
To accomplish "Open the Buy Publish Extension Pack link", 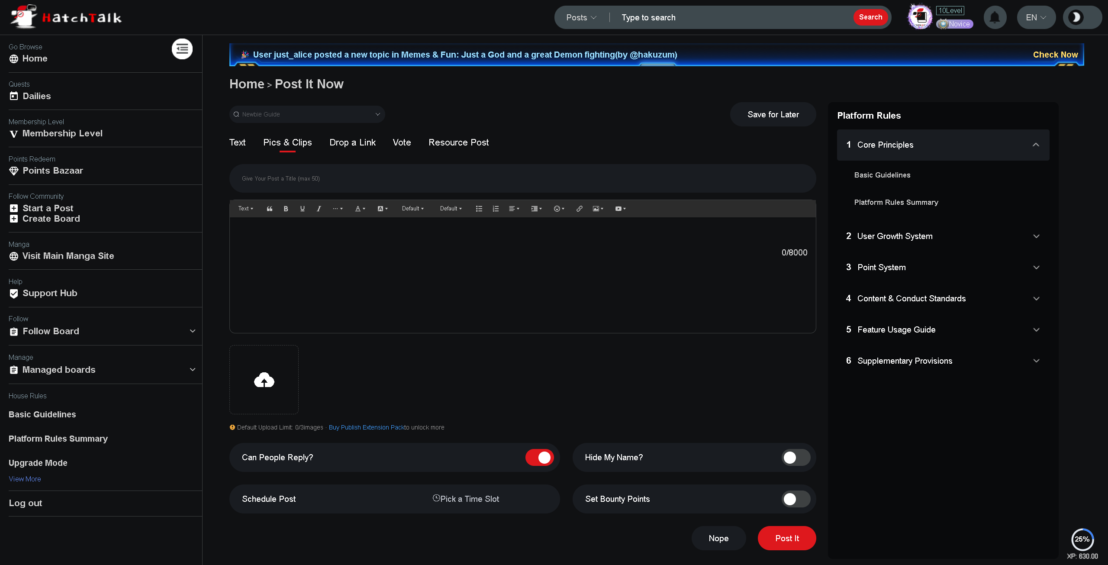I will [x=366, y=427].
